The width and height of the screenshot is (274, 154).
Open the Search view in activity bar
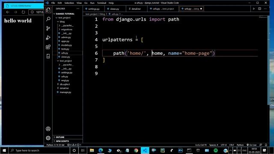coord(48,19)
